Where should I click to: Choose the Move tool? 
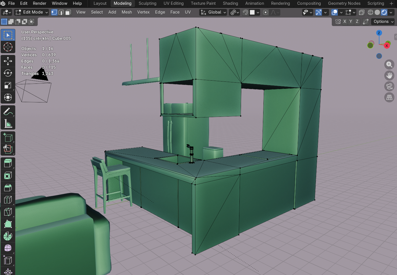pos(8,61)
